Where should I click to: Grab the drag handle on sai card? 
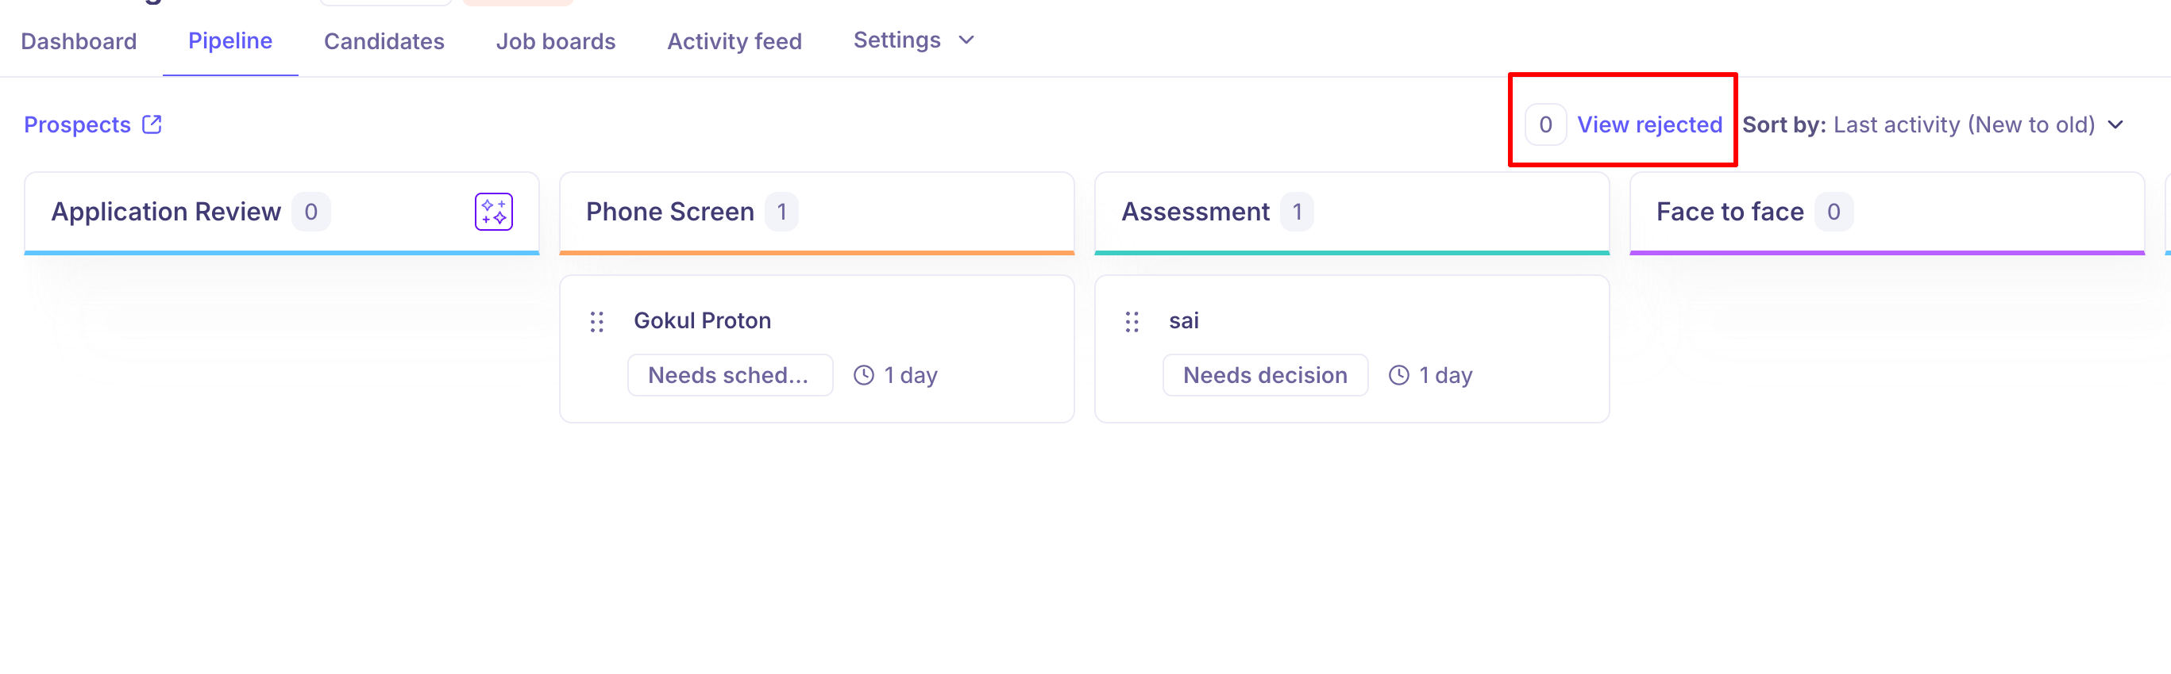(x=1132, y=321)
